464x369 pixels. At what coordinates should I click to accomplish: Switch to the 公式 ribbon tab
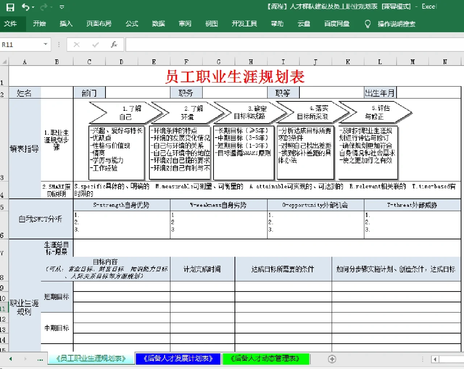tap(132, 24)
